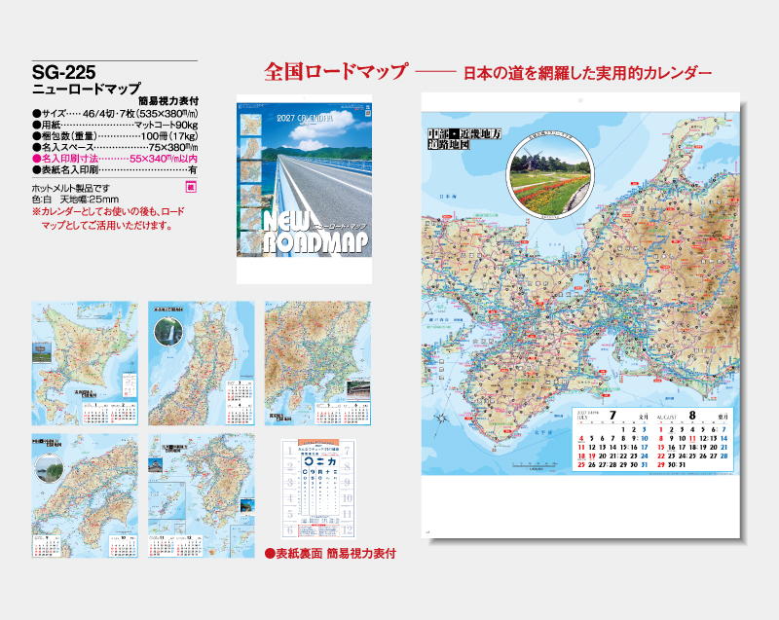Select product code SG-225
Viewport: 779px width, 620px height.
[63, 72]
